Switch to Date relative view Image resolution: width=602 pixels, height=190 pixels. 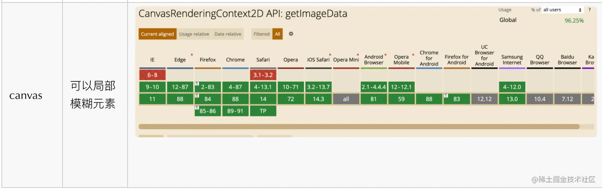(x=228, y=34)
